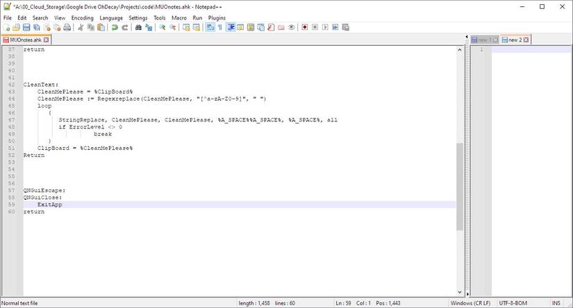Select the MUOnotes.ahk tab
Viewport: 573px width, 308px height.
25,40
